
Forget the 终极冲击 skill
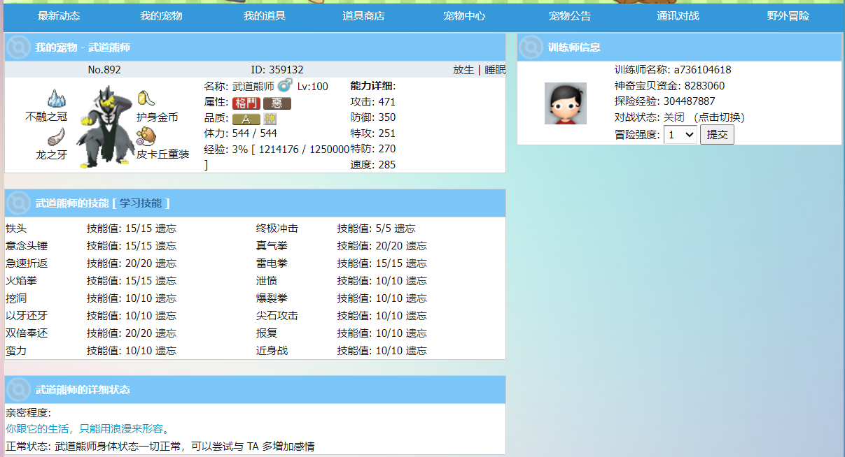pyautogui.click(x=405, y=228)
